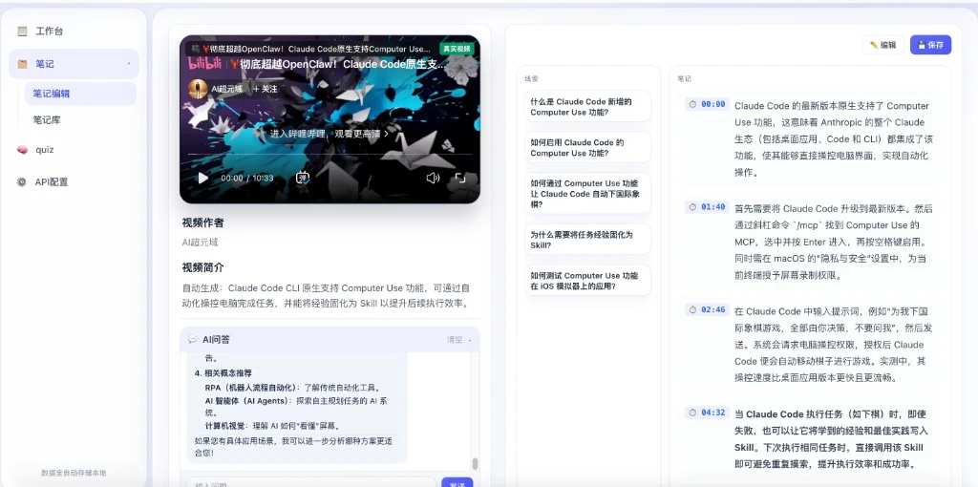Click the 笔记 panel label above notes
This screenshot has height=487, width=978.
coord(684,78)
